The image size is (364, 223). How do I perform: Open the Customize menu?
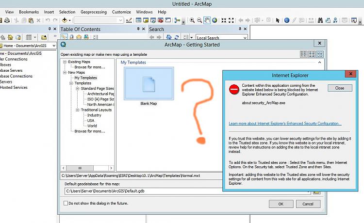click(121, 12)
